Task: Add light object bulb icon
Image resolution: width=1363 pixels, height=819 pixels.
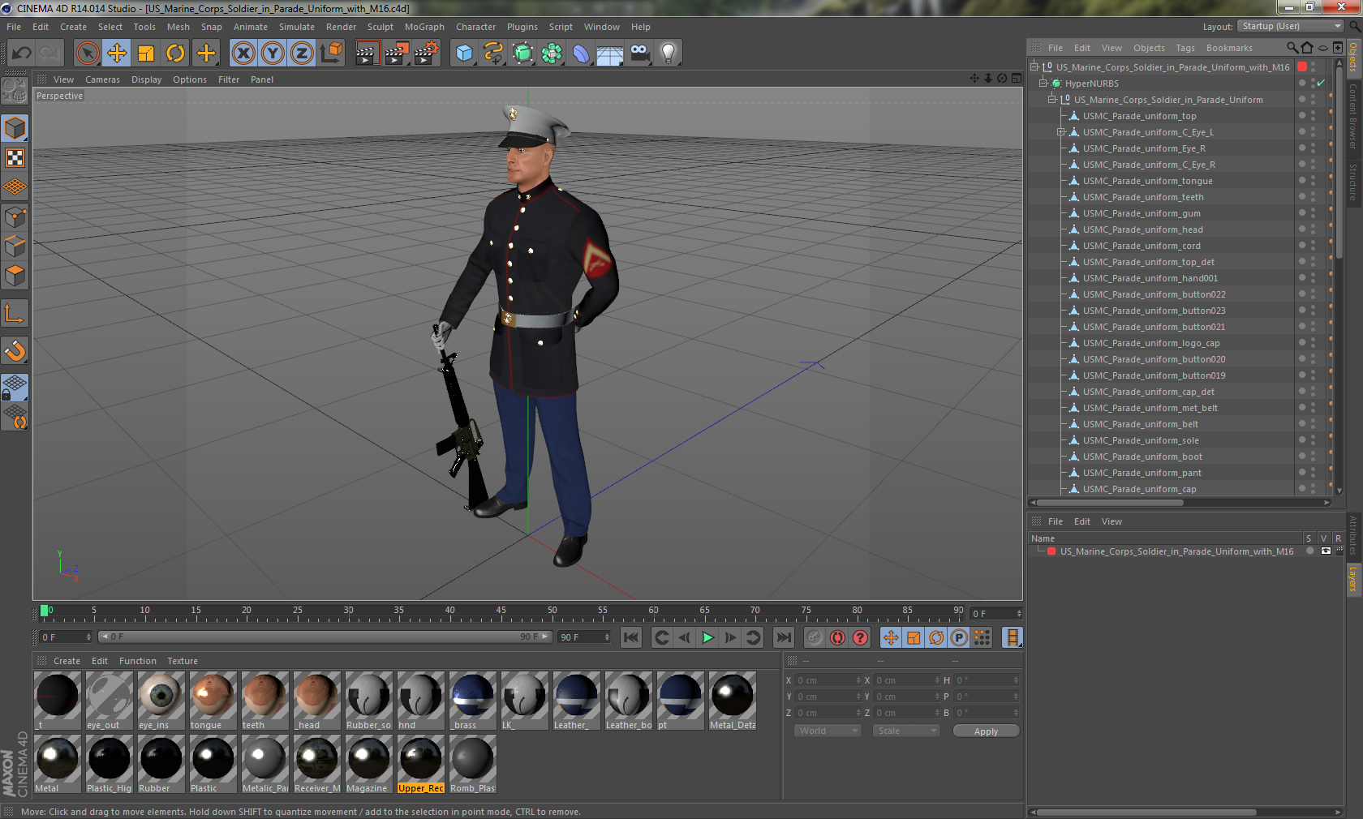Action: [669, 54]
